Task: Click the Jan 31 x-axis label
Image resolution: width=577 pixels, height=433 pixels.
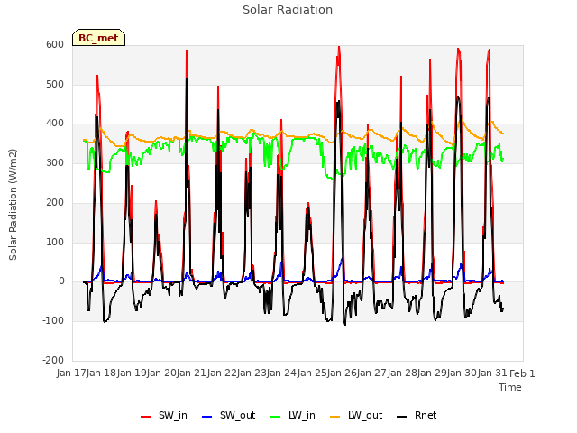Action: [492, 373]
